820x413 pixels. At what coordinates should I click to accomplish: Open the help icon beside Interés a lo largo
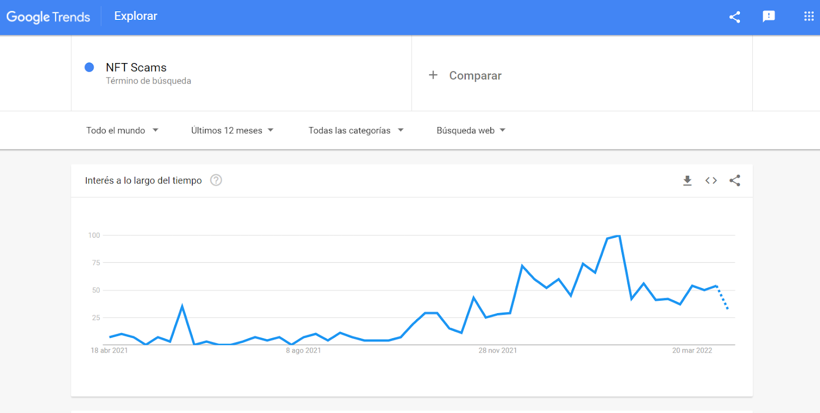pyautogui.click(x=216, y=180)
